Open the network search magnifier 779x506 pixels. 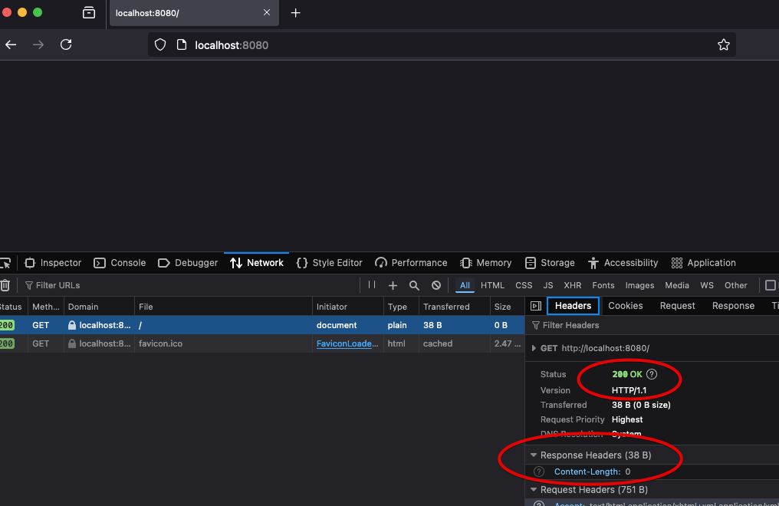pyautogui.click(x=414, y=285)
